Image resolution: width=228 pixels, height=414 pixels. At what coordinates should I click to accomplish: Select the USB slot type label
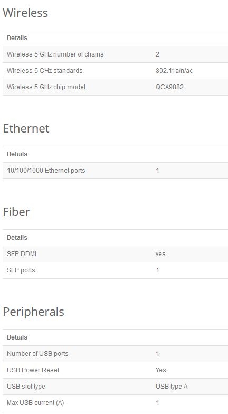click(26, 387)
